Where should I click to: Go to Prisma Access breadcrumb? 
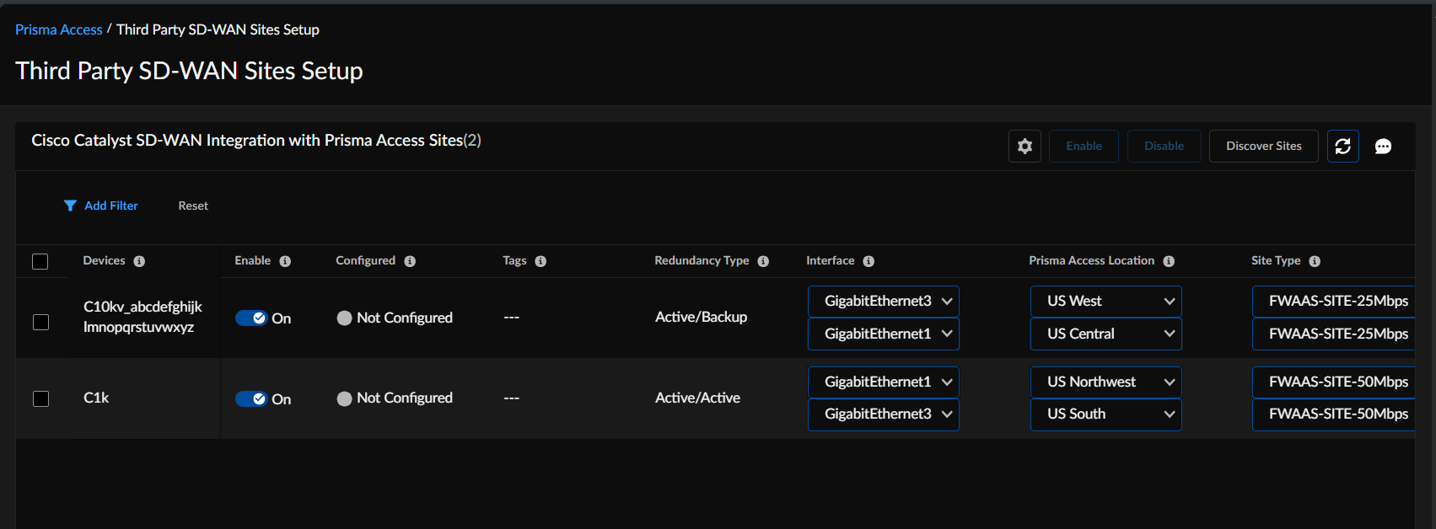coord(59,29)
